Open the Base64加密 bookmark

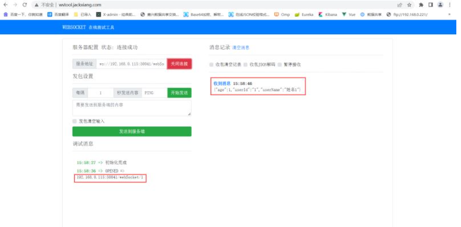pyautogui.click(x=204, y=14)
